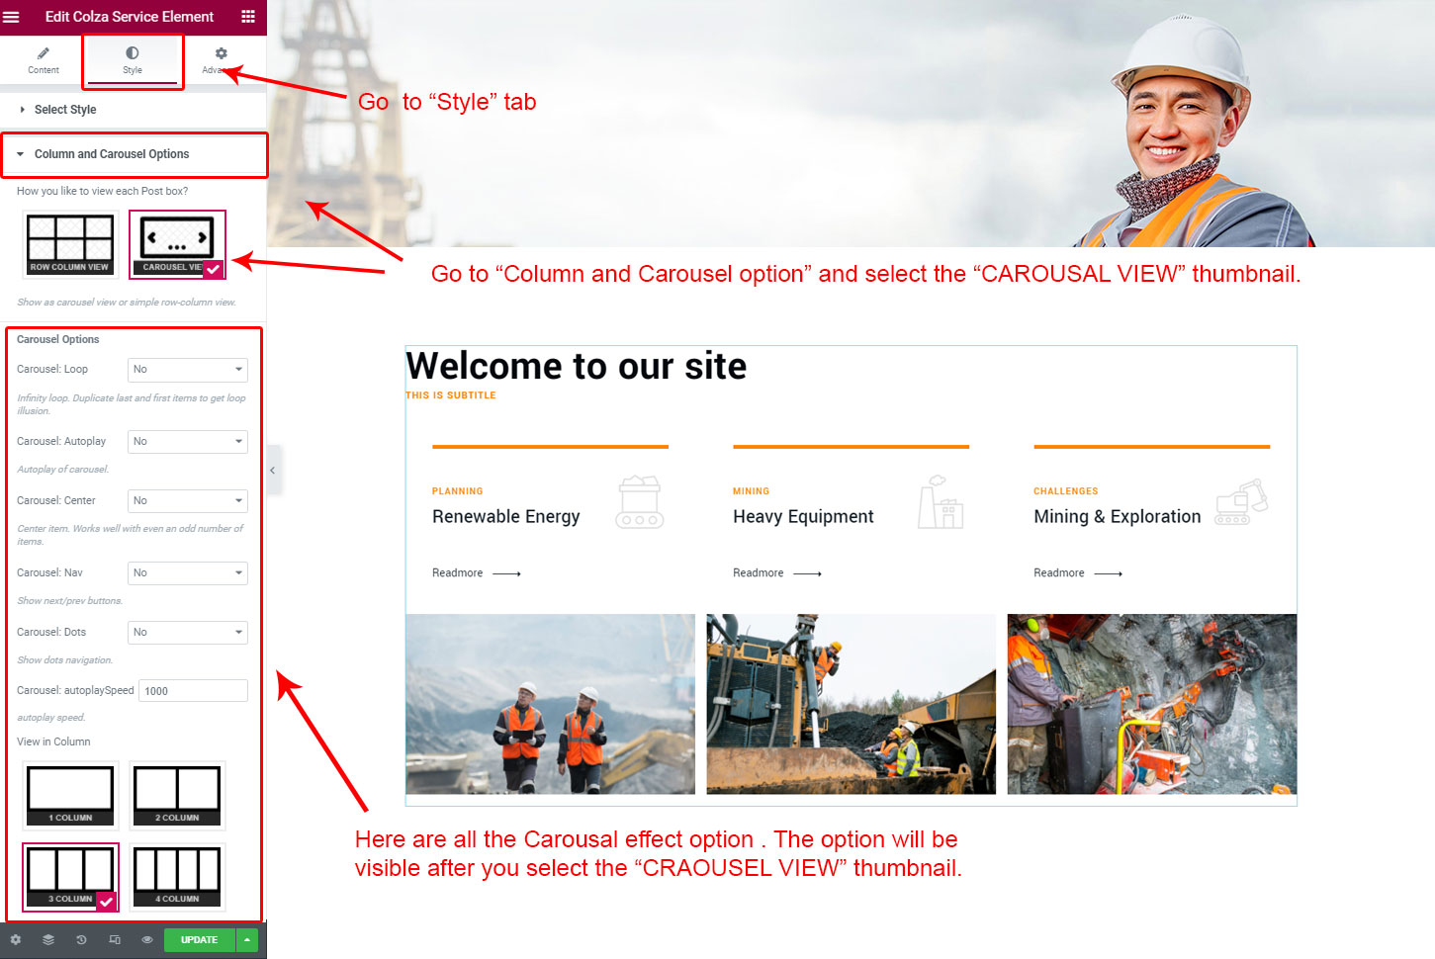The height and width of the screenshot is (959, 1435).
Task: Select the Row Column View layout
Action: [70, 244]
